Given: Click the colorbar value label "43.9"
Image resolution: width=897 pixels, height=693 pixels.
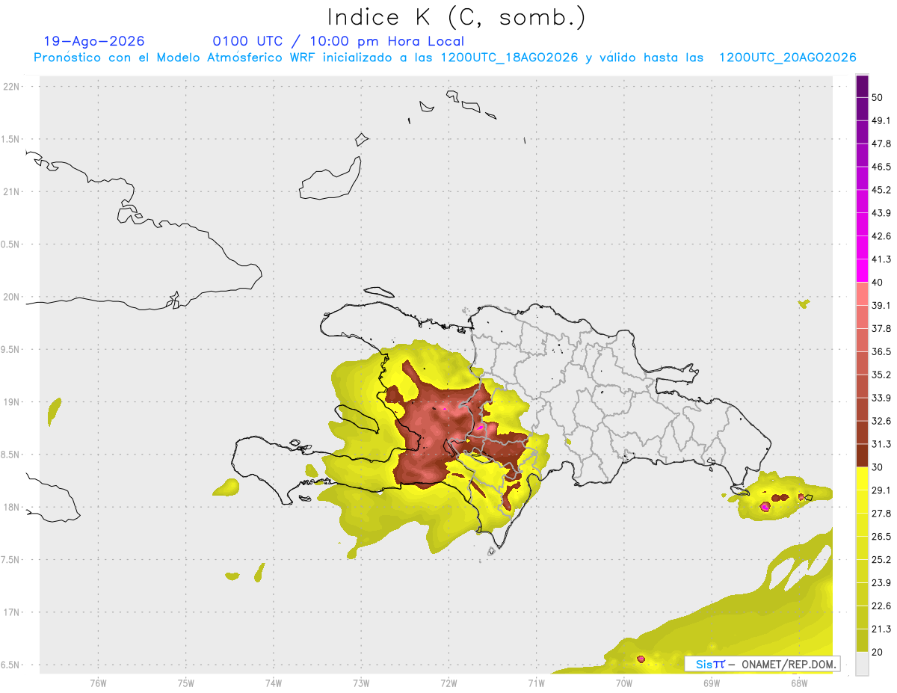Looking at the screenshot, I should 881,213.
